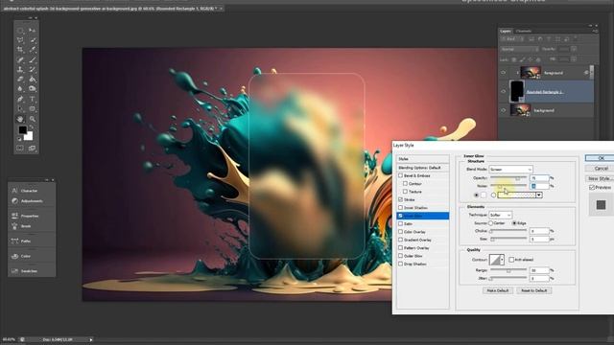Screen dimensions: 614x345
Task: Open the Blend Mode Screen dropdown
Action: pos(510,170)
